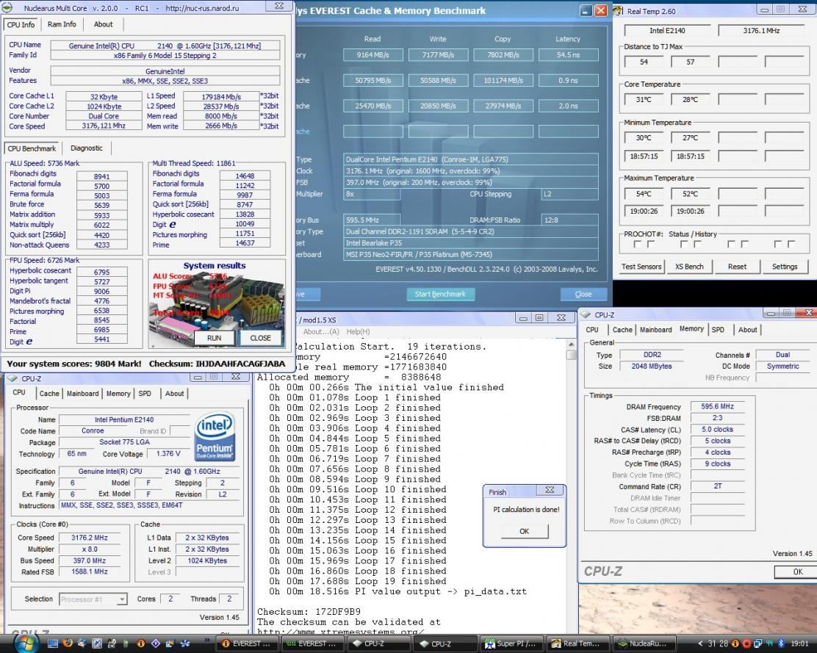This screenshot has height=653, width=817.
Task: Click CPU-Z Memory window title icon
Action: [x=586, y=314]
